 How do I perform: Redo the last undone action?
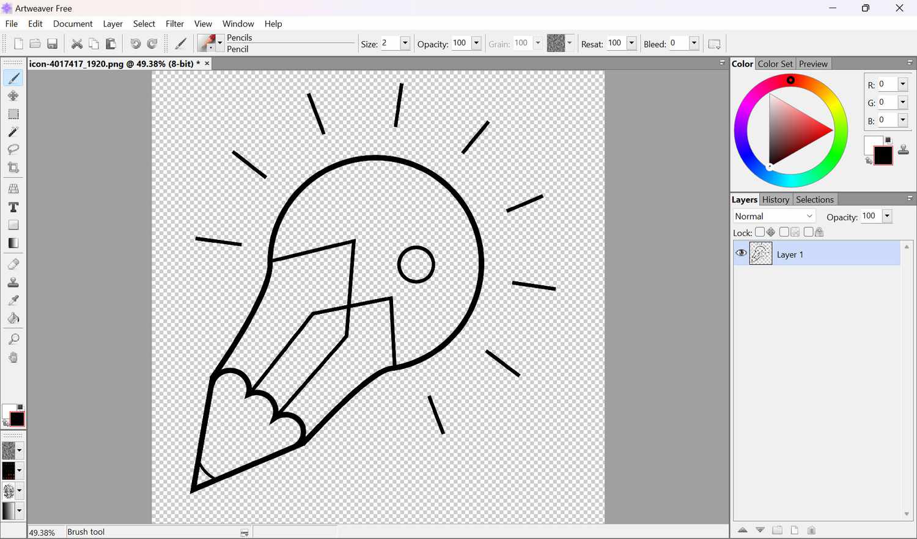152,43
